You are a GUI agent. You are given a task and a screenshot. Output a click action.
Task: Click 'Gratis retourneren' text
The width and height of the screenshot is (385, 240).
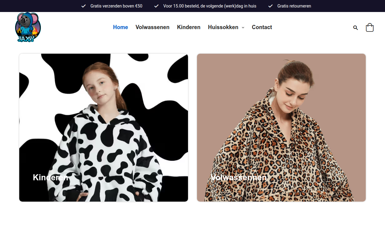(x=294, y=6)
